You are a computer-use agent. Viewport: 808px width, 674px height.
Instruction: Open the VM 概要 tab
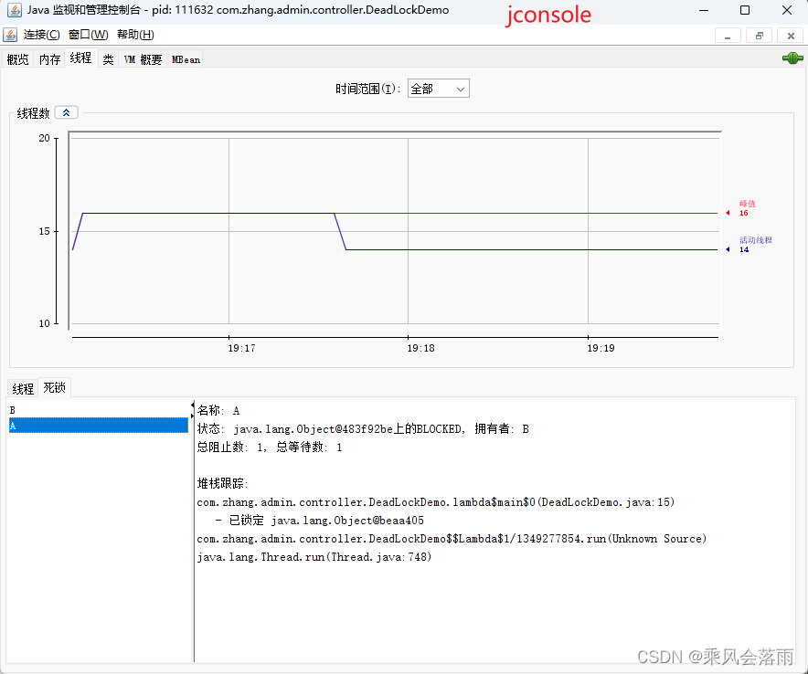click(143, 59)
